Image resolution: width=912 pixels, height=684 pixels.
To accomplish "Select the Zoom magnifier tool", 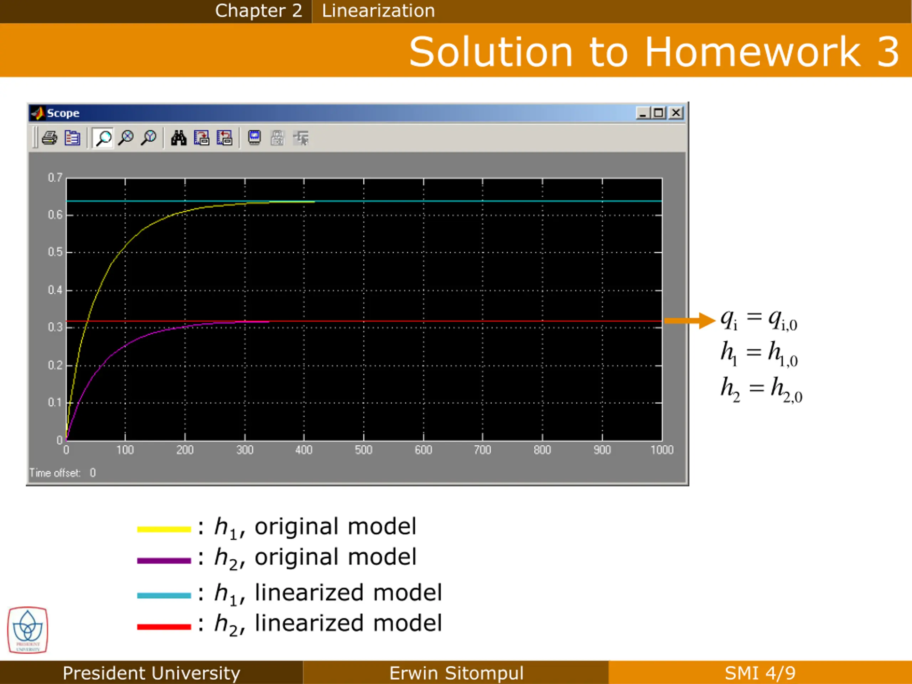I will [103, 138].
